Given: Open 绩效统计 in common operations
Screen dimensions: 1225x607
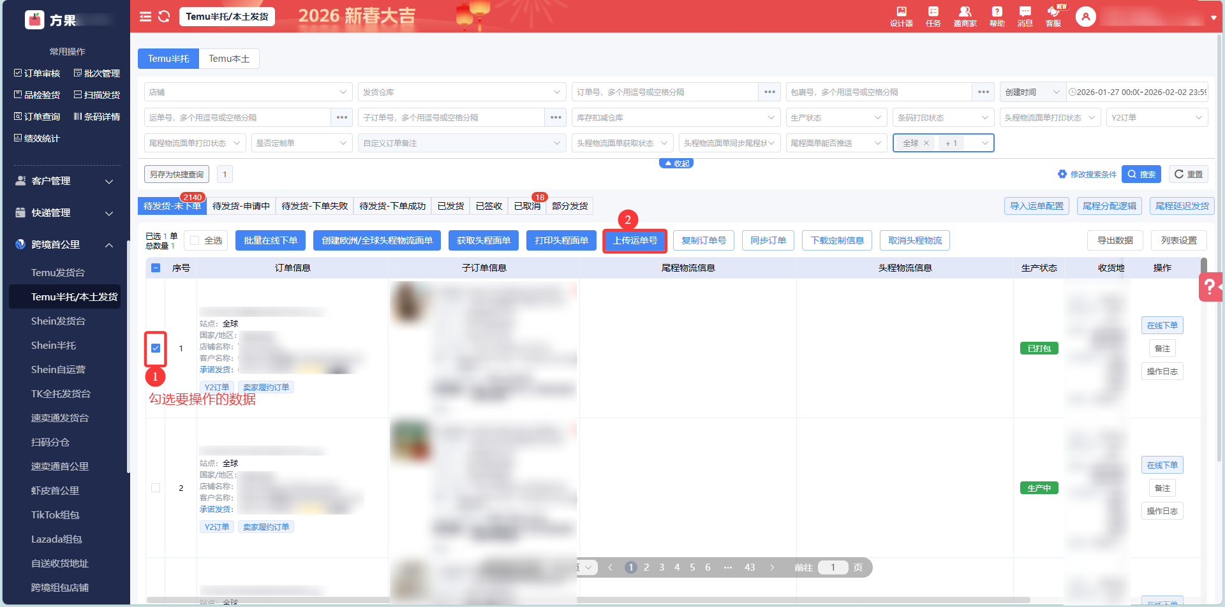Looking at the screenshot, I should (x=37, y=138).
